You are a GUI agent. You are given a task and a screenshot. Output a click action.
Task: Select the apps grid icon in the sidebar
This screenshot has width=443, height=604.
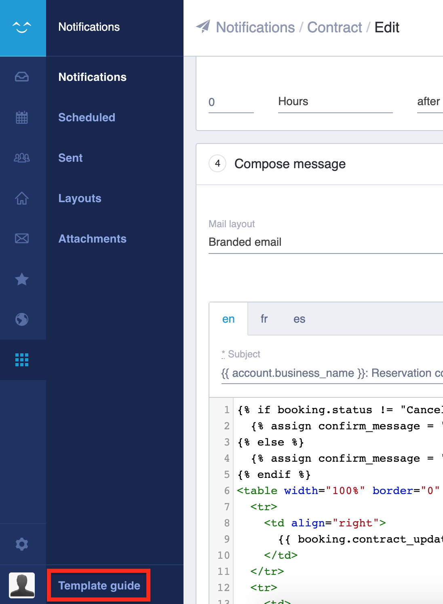(22, 360)
